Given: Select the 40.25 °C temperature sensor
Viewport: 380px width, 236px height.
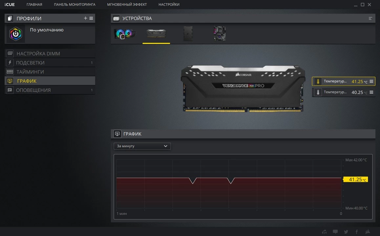Looking at the screenshot, I should 344,92.
